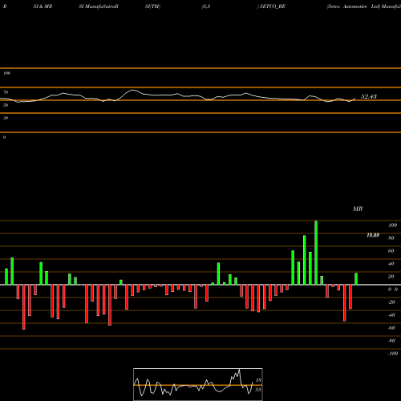
Task: Click the '18' label in the mini chart
Action: (258, 380)
